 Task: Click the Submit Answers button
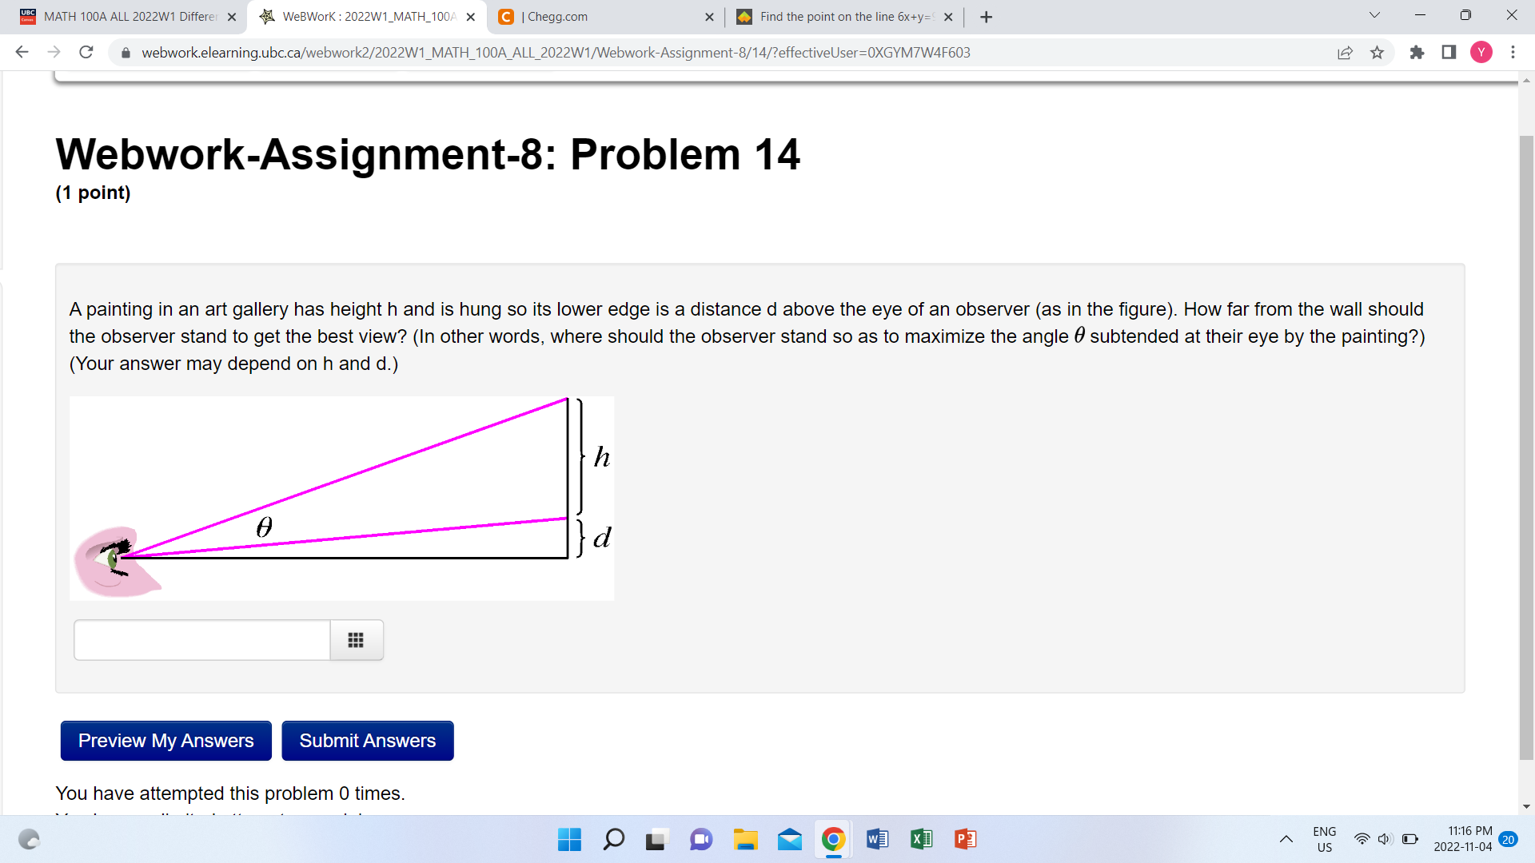367,740
